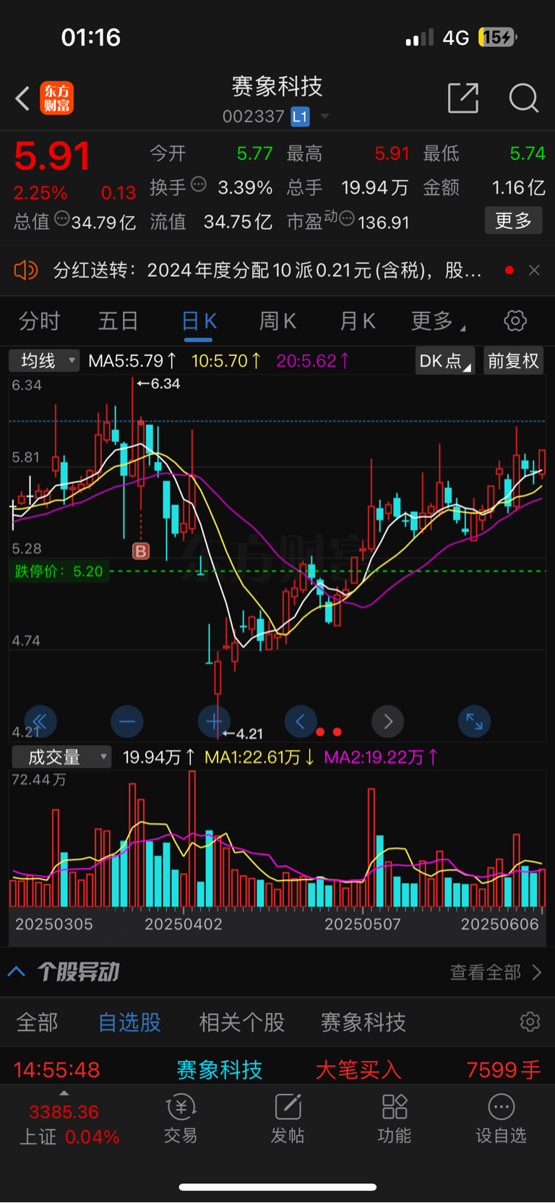
Task: Zoom out chart with minus button
Action: point(127,721)
